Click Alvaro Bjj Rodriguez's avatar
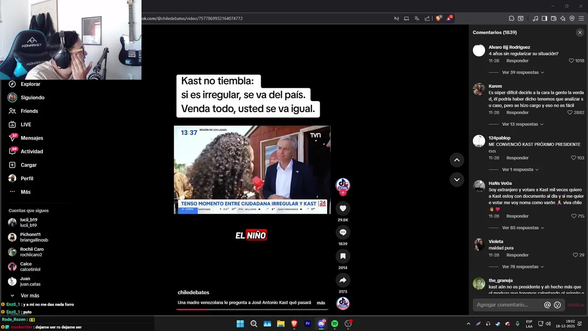The height and width of the screenshot is (331, 588). click(479, 51)
